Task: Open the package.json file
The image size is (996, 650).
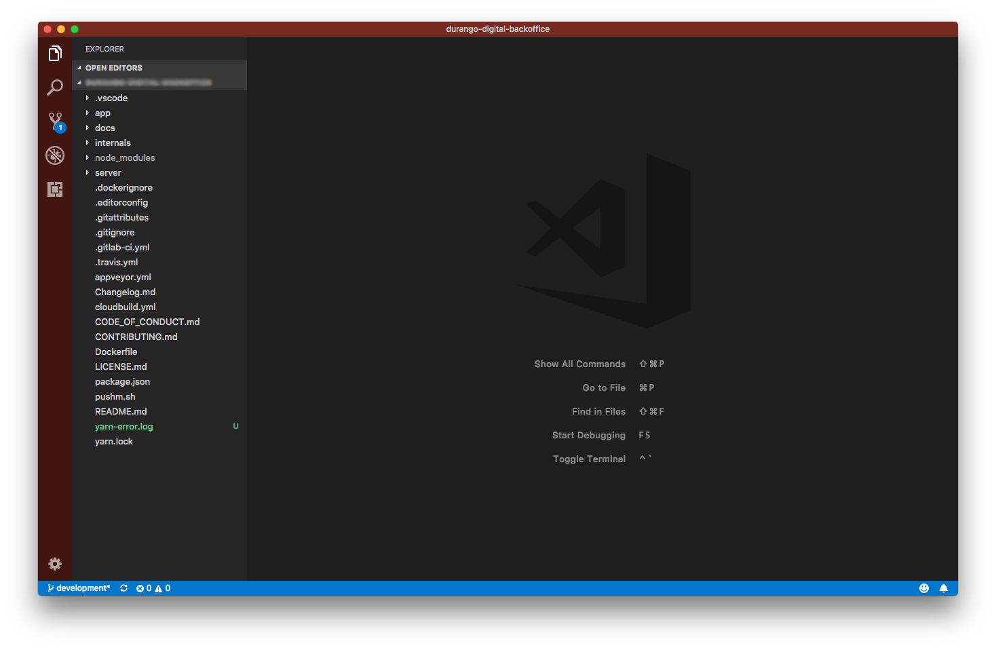Action: click(159, 382)
